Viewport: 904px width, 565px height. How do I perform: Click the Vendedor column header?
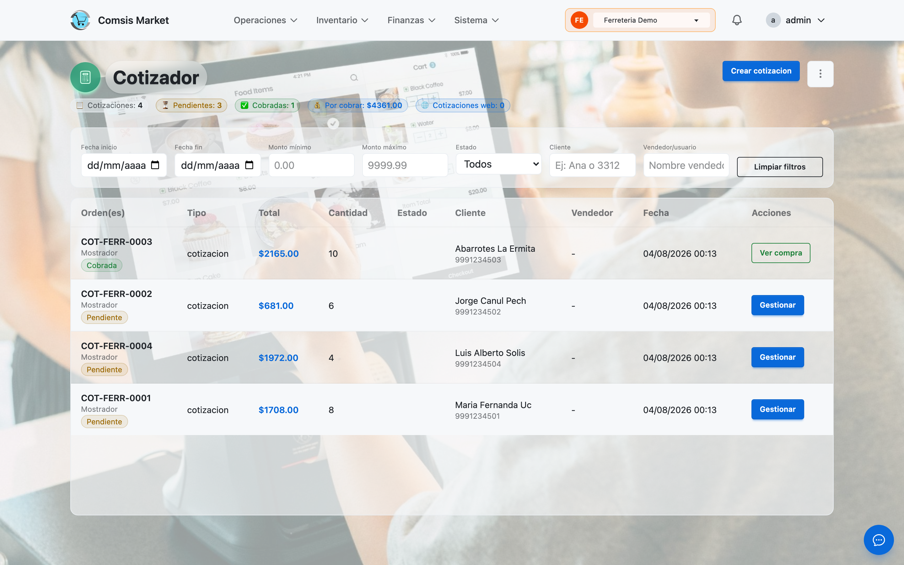coord(592,213)
